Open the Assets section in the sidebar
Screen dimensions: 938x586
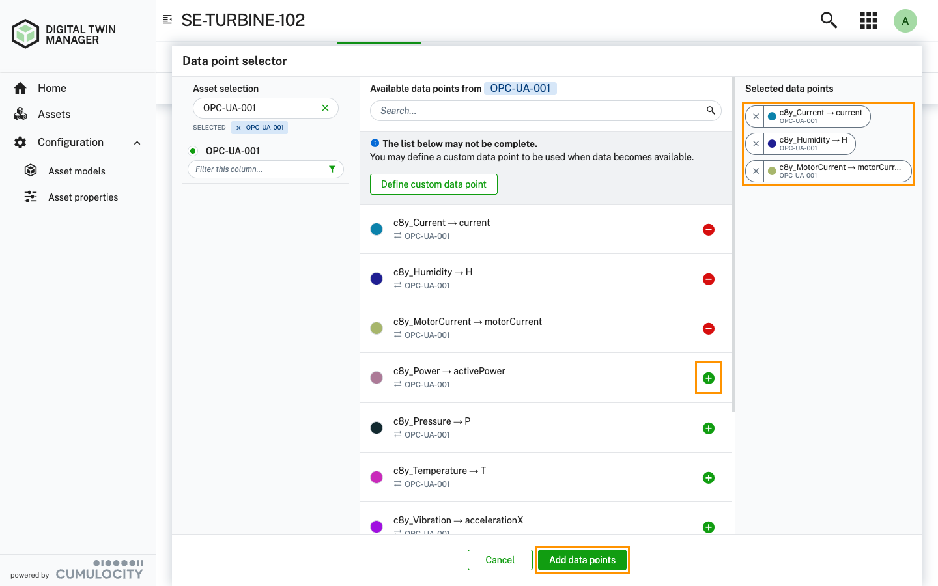tap(55, 114)
